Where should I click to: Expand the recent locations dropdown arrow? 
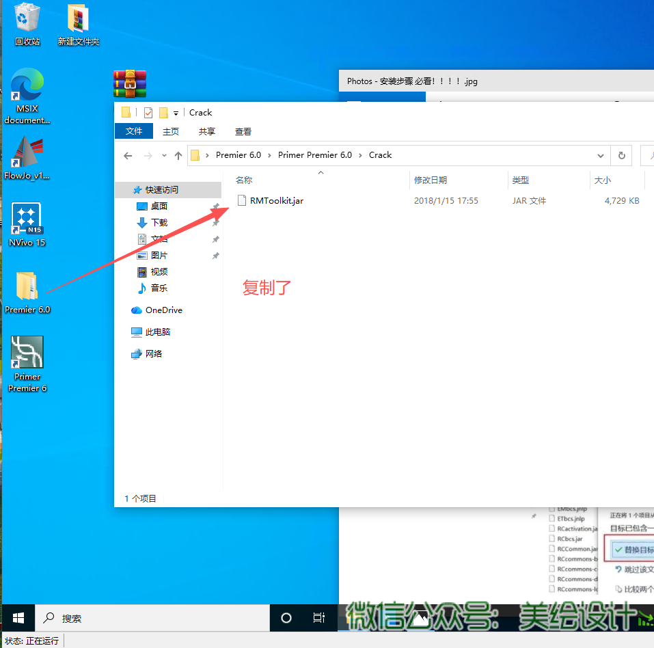click(164, 156)
